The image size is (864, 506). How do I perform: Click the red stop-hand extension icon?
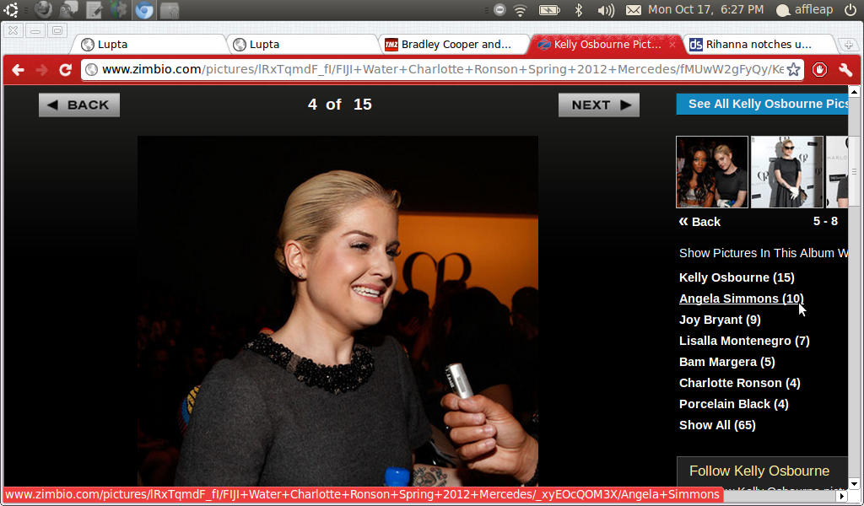click(x=819, y=69)
